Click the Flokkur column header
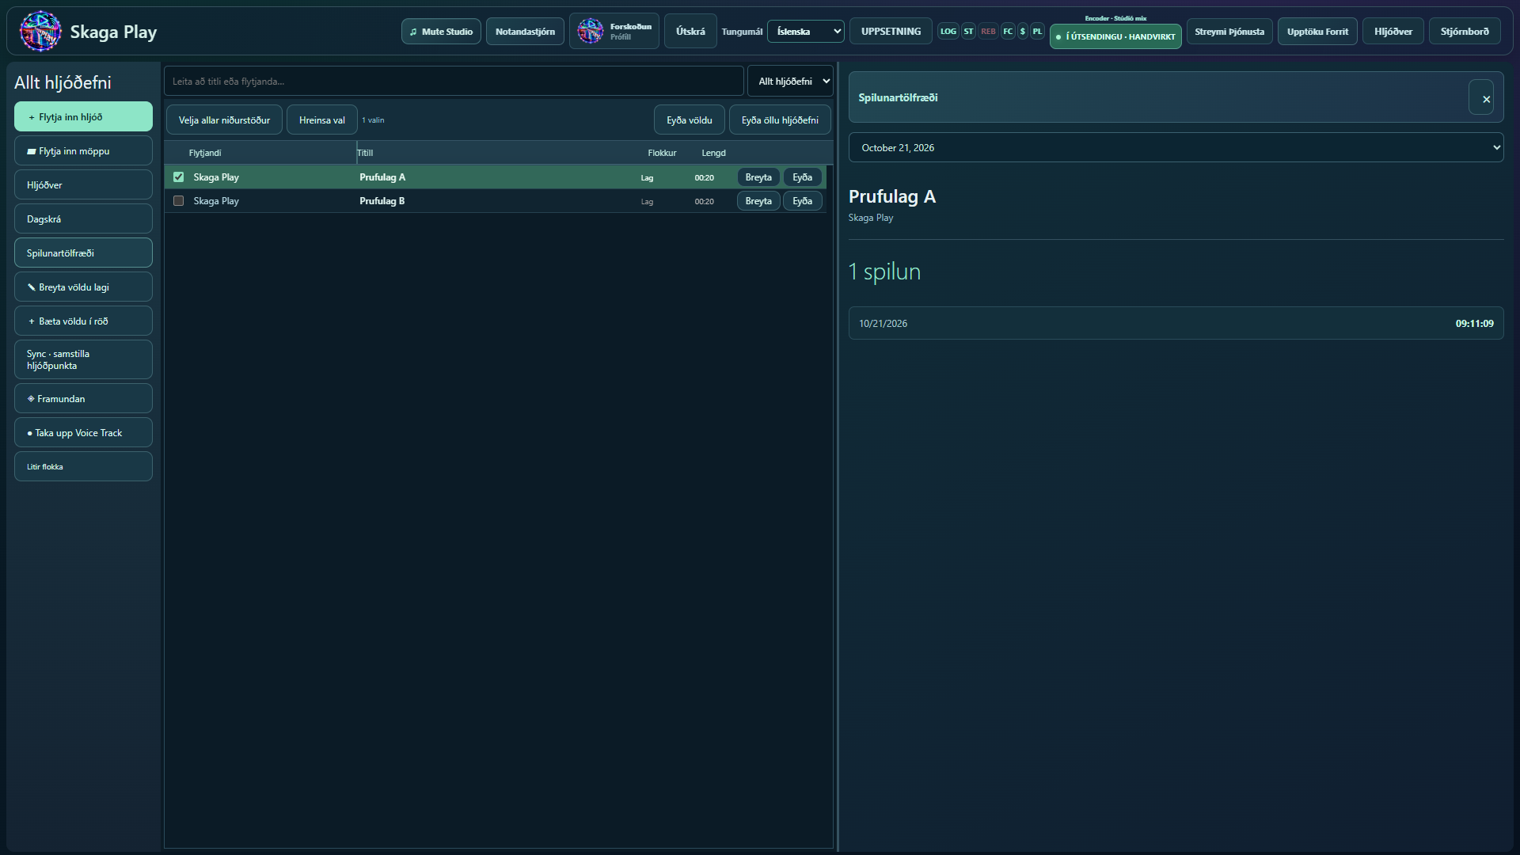 [662, 153]
